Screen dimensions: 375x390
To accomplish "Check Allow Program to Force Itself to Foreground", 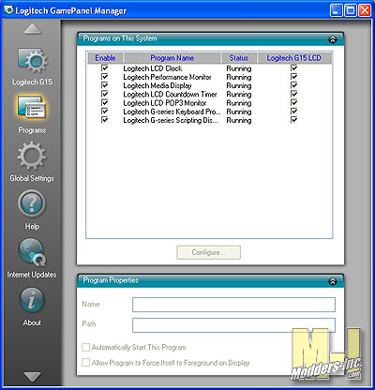I will [85, 363].
